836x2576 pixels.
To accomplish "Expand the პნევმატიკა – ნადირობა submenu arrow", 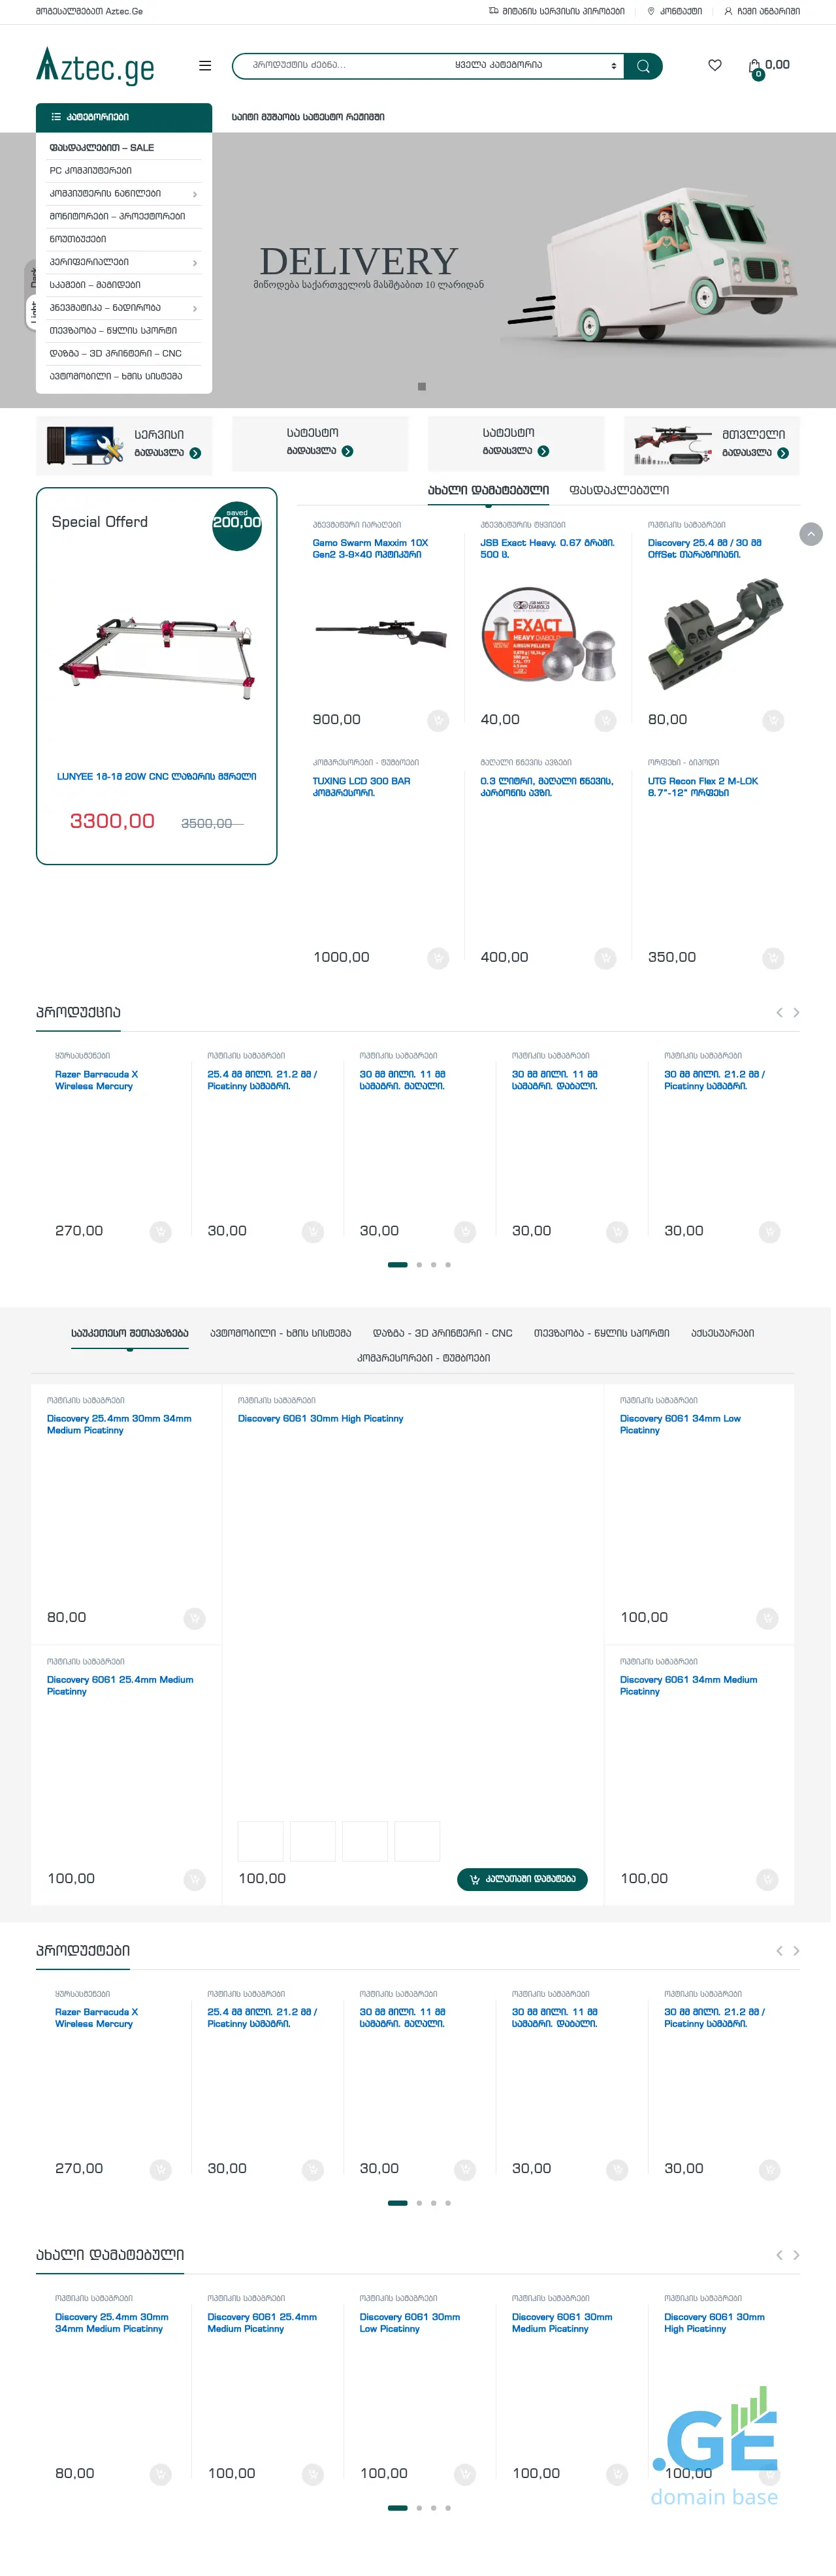I will [x=194, y=308].
